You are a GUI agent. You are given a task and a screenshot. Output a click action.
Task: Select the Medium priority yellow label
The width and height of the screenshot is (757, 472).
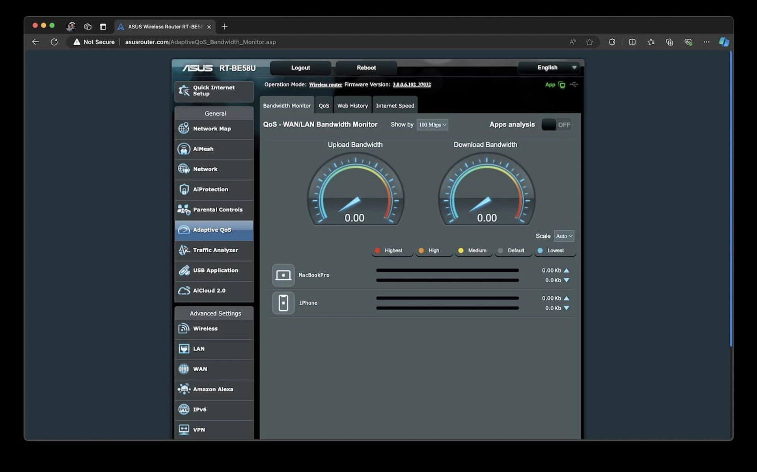pos(474,250)
